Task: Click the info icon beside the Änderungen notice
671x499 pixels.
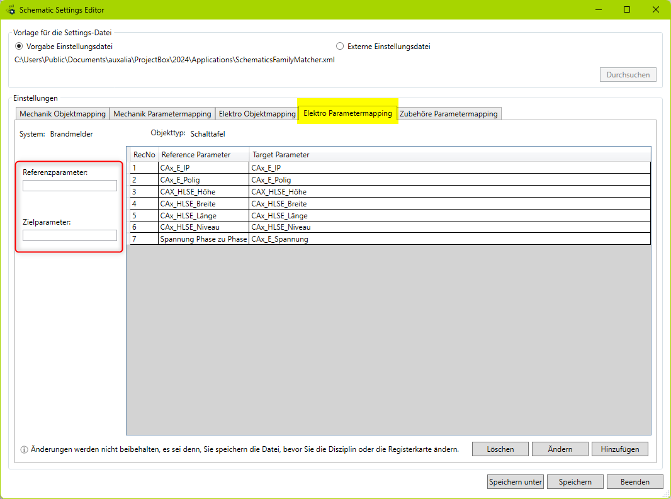Action: (24, 449)
